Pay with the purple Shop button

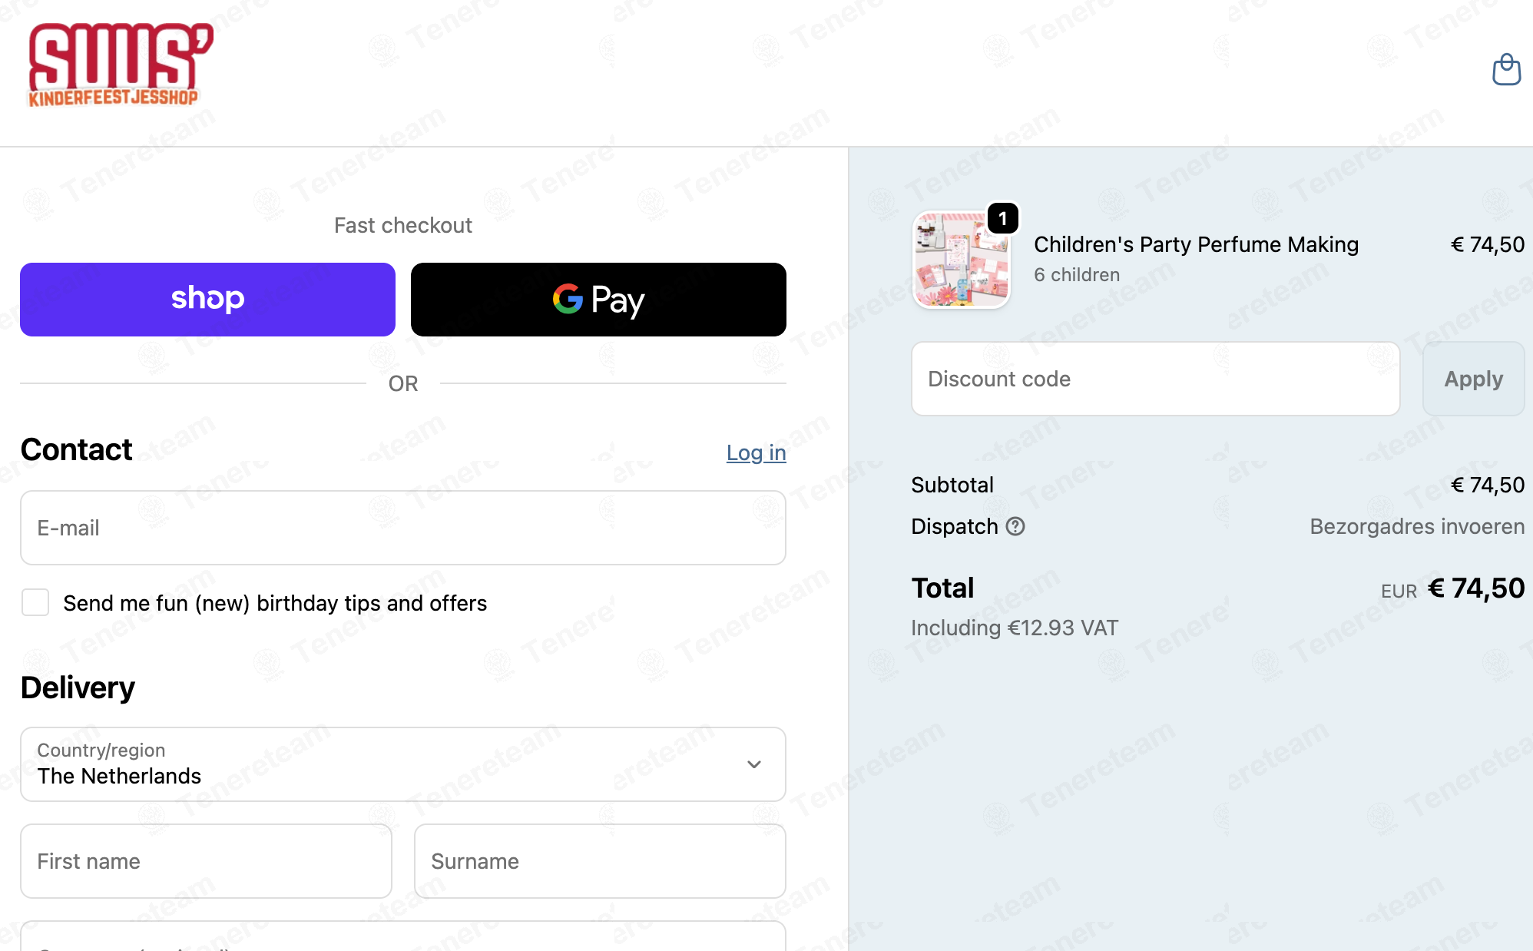coord(207,300)
